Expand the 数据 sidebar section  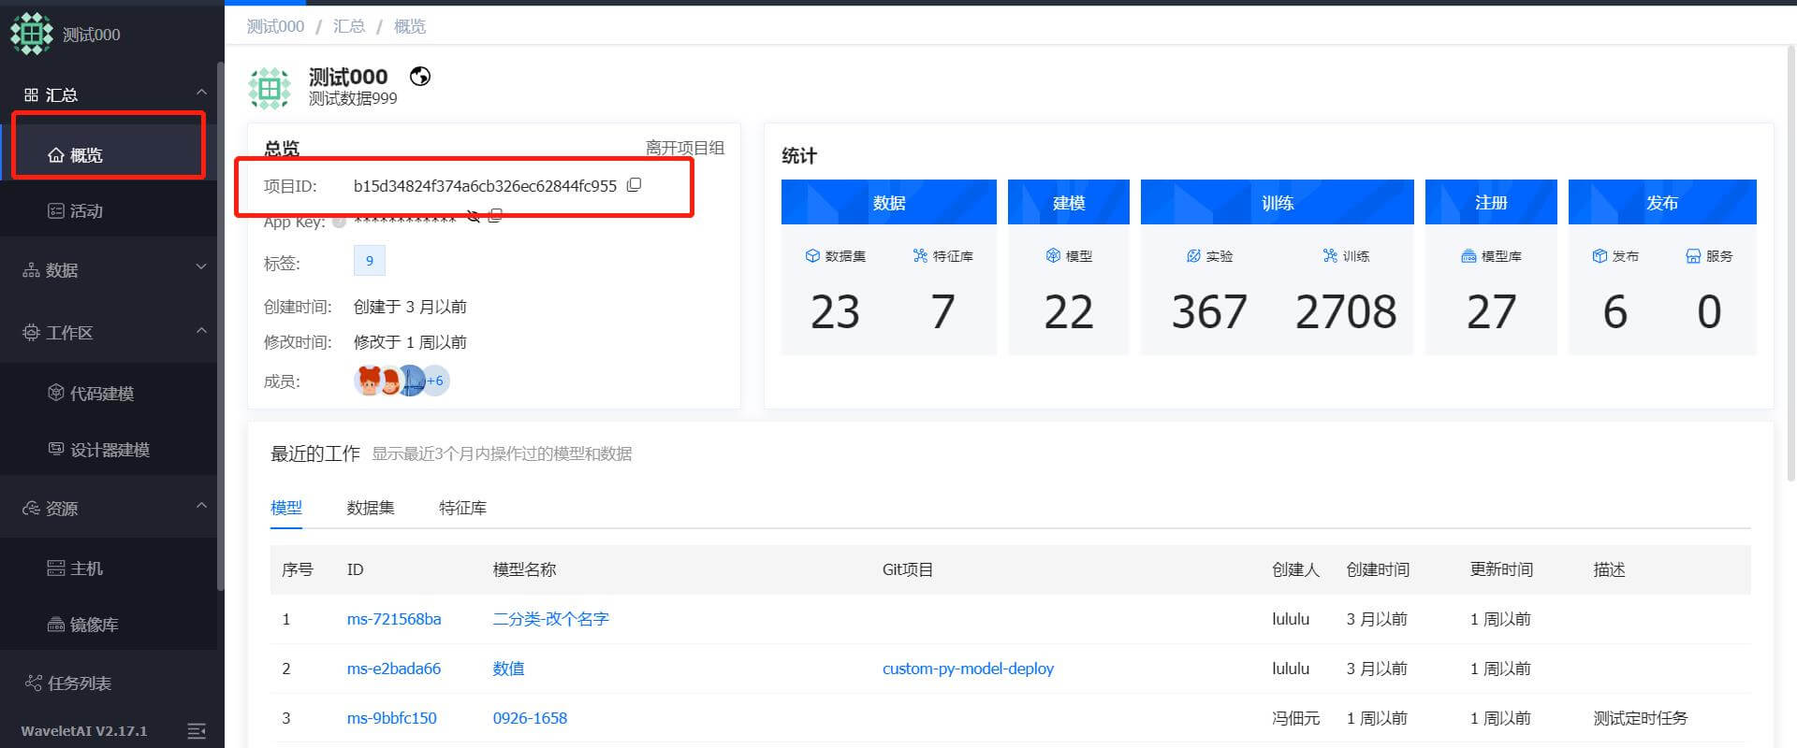201,267
